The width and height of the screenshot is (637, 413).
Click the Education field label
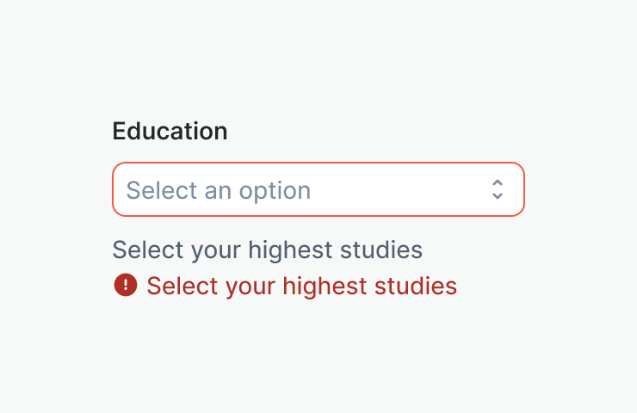170,132
